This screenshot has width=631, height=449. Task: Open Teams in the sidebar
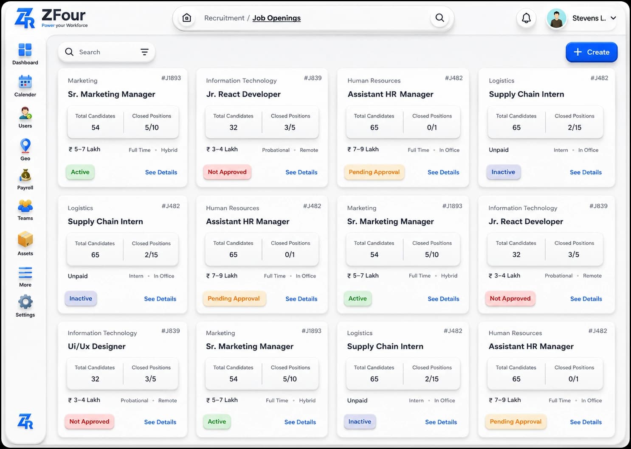tap(25, 210)
